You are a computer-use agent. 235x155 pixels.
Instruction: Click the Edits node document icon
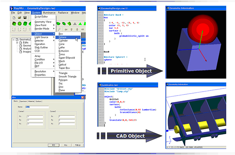click(x=21, y=43)
